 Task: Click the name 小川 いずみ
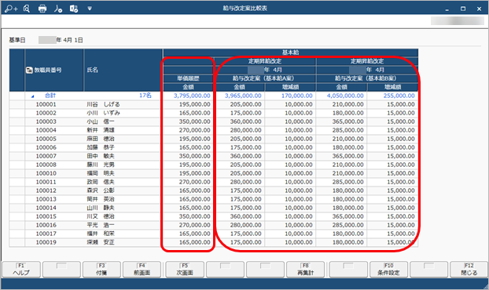coord(103,113)
